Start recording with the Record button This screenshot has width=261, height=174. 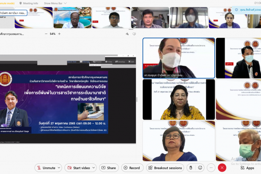tap(132, 168)
